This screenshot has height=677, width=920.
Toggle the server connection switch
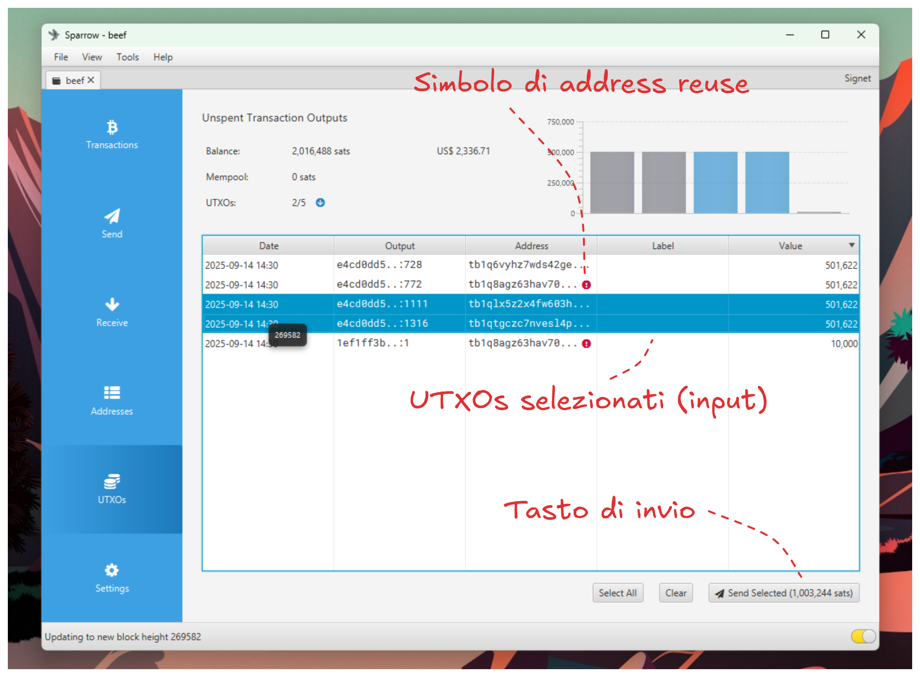pos(863,636)
